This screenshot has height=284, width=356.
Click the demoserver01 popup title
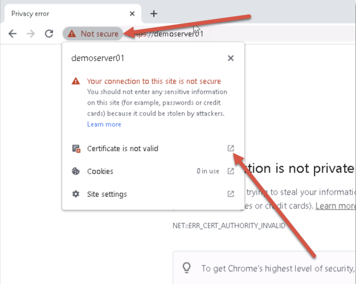coord(98,58)
